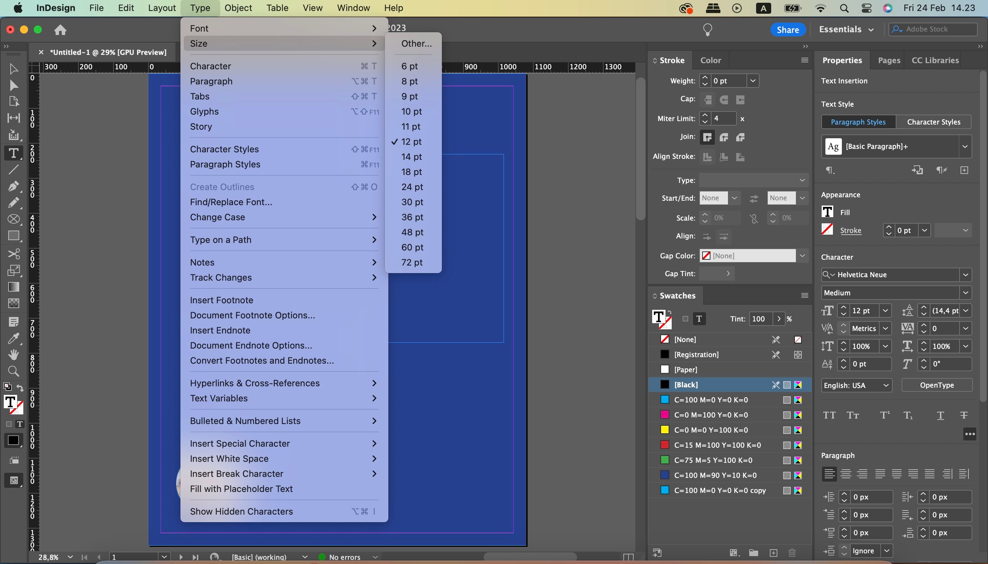Select the Scissors tool
The width and height of the screenshot is (988, 564).
[14, 254]
